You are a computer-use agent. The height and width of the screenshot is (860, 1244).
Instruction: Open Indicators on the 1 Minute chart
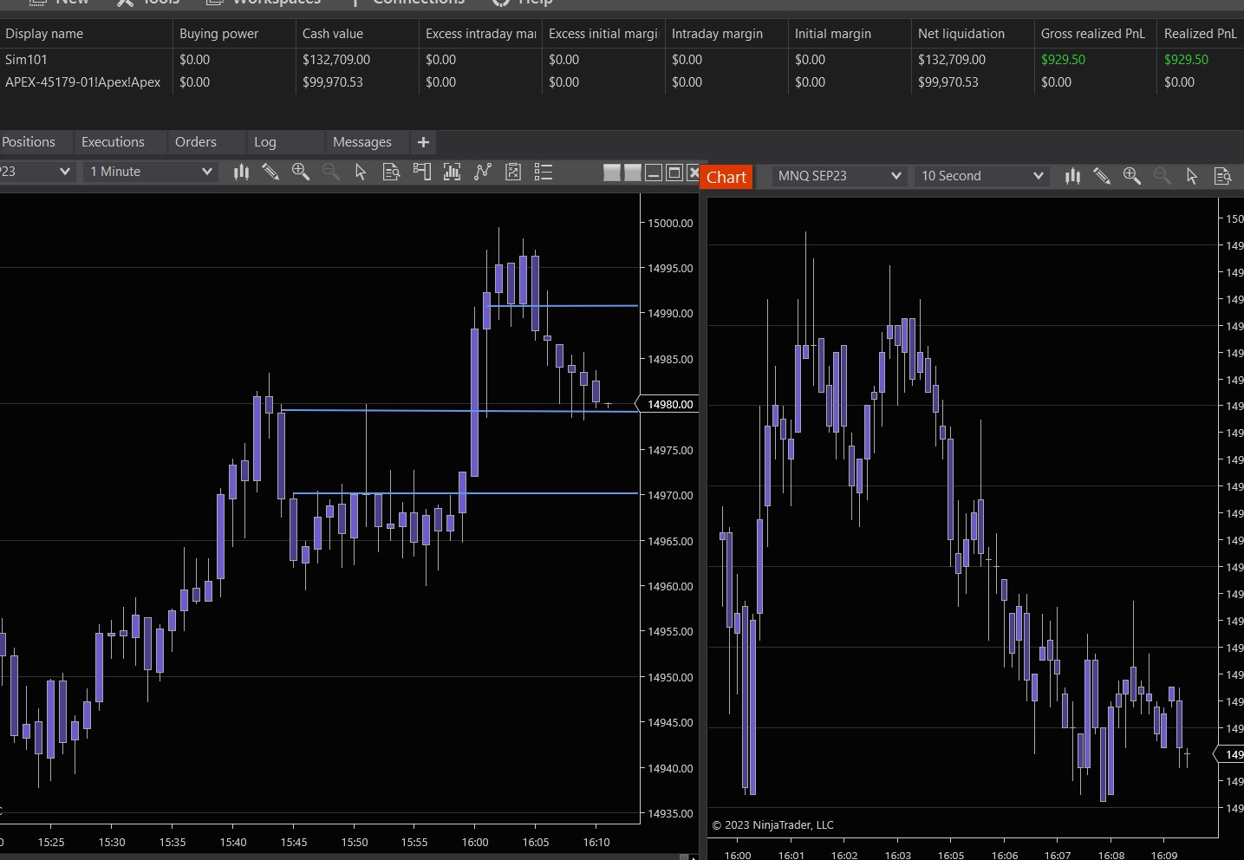(483, 172)
